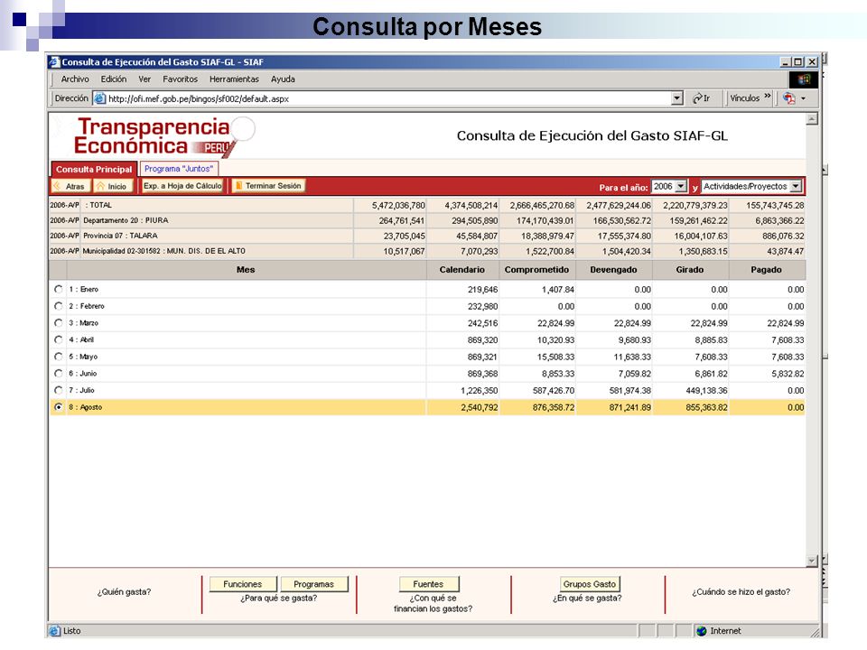Select the Junio radio button
Screen dimensions: 867x650
[x=58, y=373]
